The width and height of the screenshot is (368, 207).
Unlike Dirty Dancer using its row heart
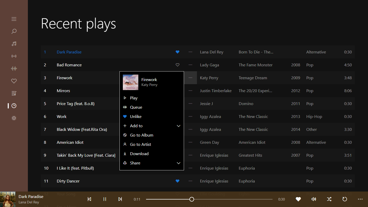pos(178,181)
